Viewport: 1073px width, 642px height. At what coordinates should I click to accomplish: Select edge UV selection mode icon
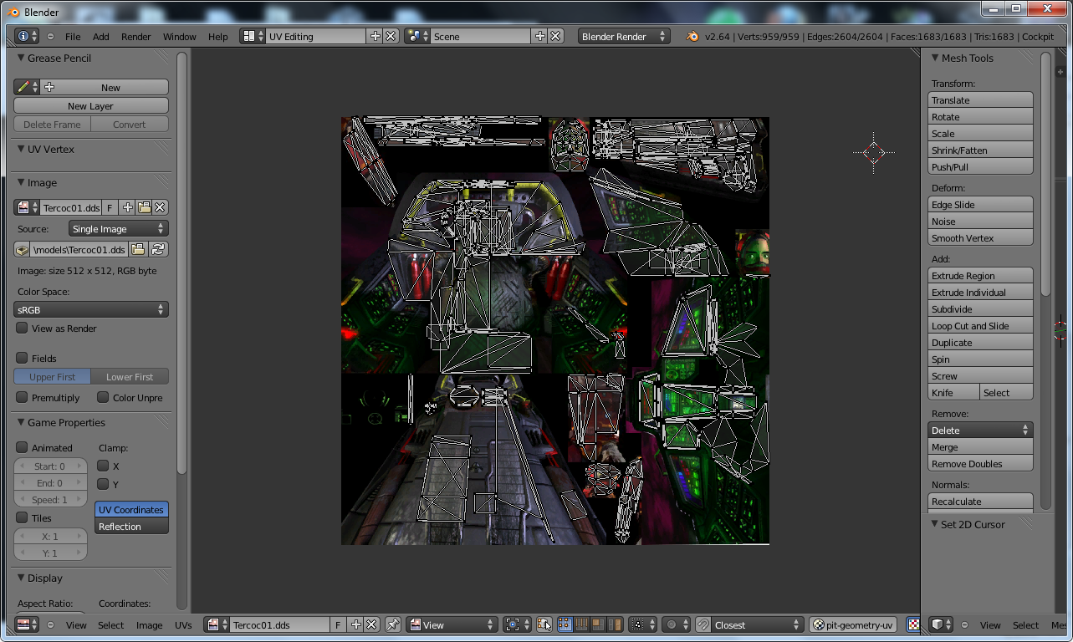click(x=581, y=624)
